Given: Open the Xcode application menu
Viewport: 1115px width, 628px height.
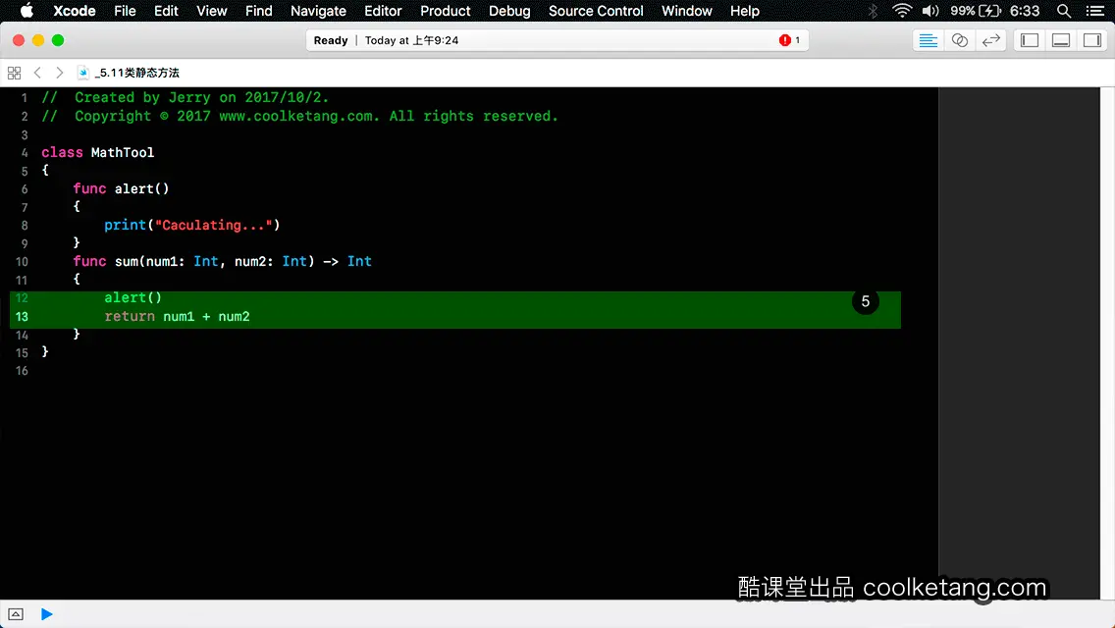Looking at the screenshot, I should 74,11.
